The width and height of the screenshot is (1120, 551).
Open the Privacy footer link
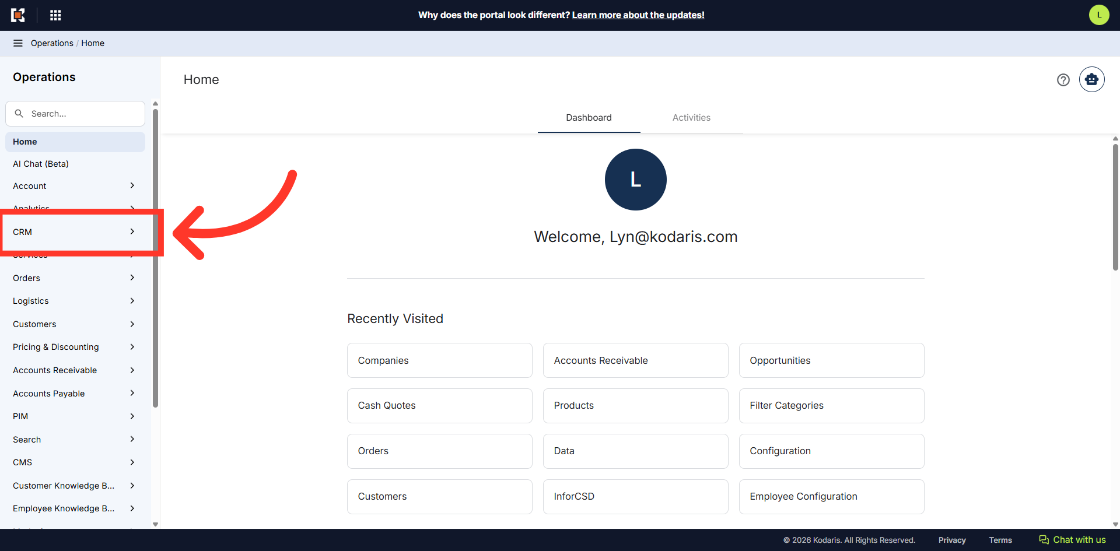point(952,541)
